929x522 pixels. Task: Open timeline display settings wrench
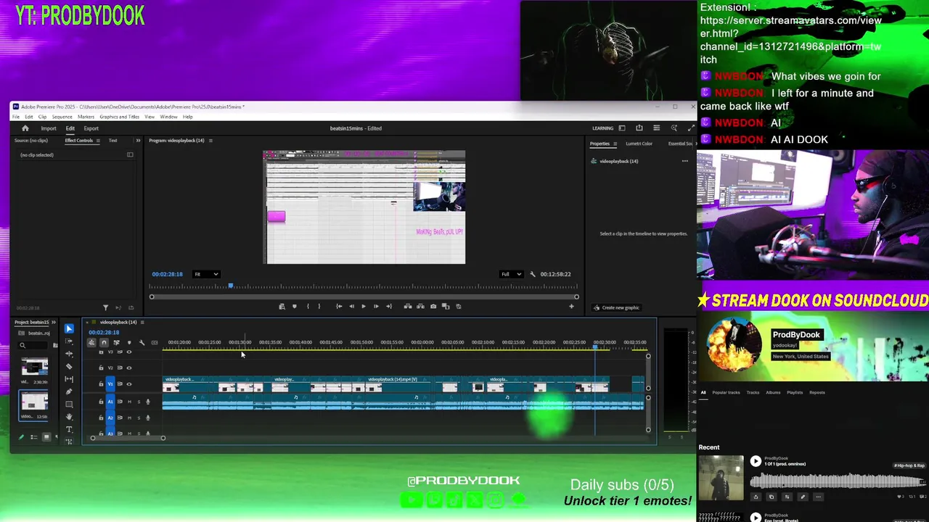142,342
